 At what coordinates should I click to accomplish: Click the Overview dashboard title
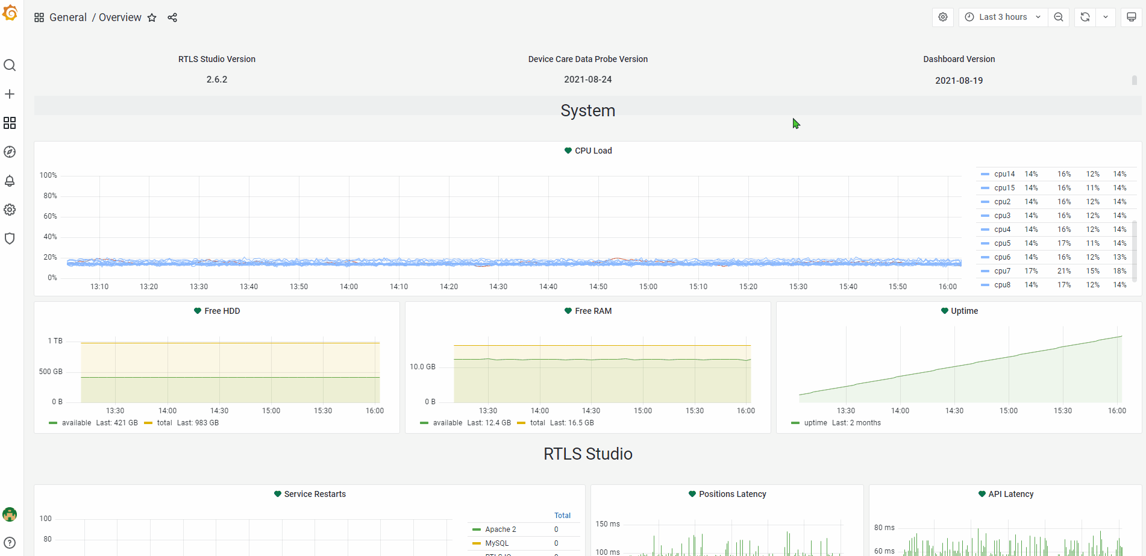tap(120, 17)
